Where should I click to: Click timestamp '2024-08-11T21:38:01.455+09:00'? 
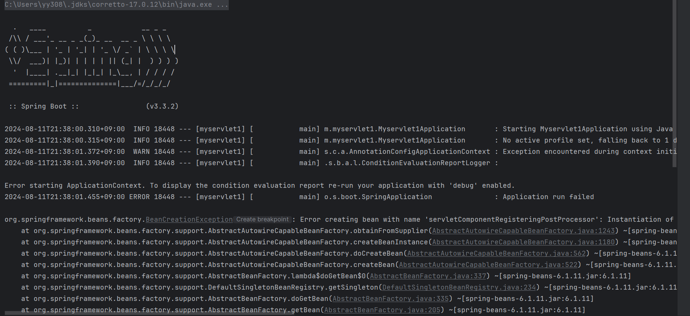pos(65,197)
